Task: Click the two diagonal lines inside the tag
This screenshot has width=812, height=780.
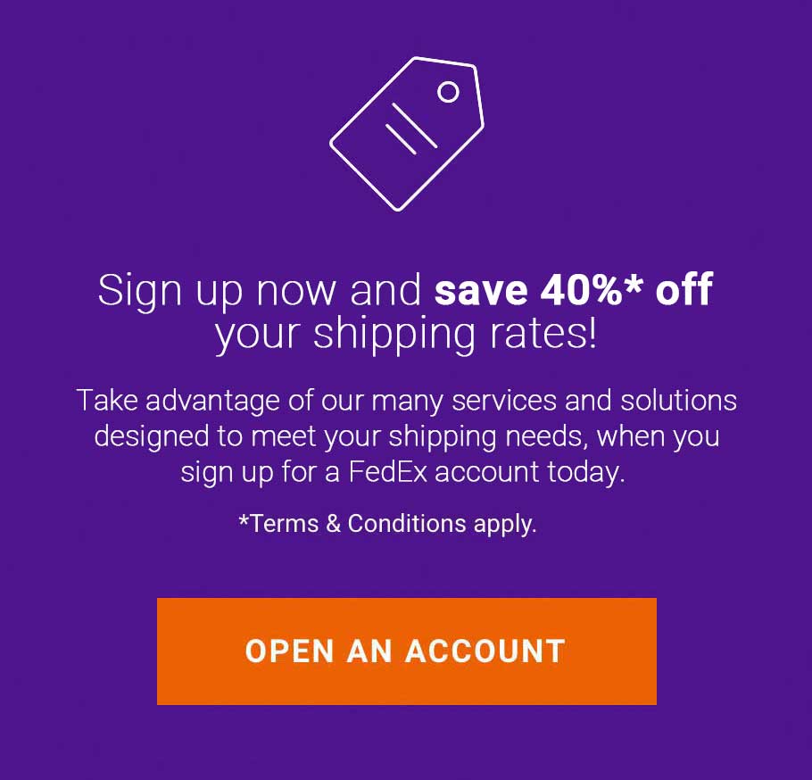Action: pos(411,129)
